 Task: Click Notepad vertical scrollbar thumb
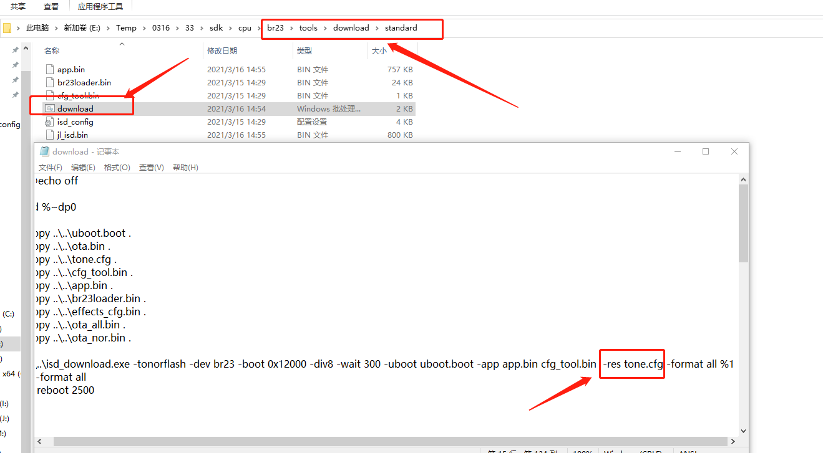click(743, 224)
